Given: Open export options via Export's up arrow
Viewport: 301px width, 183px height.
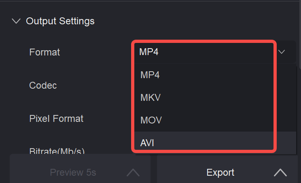Looking at the screenshot, I should pyautogui.click(x=280, y=172).
